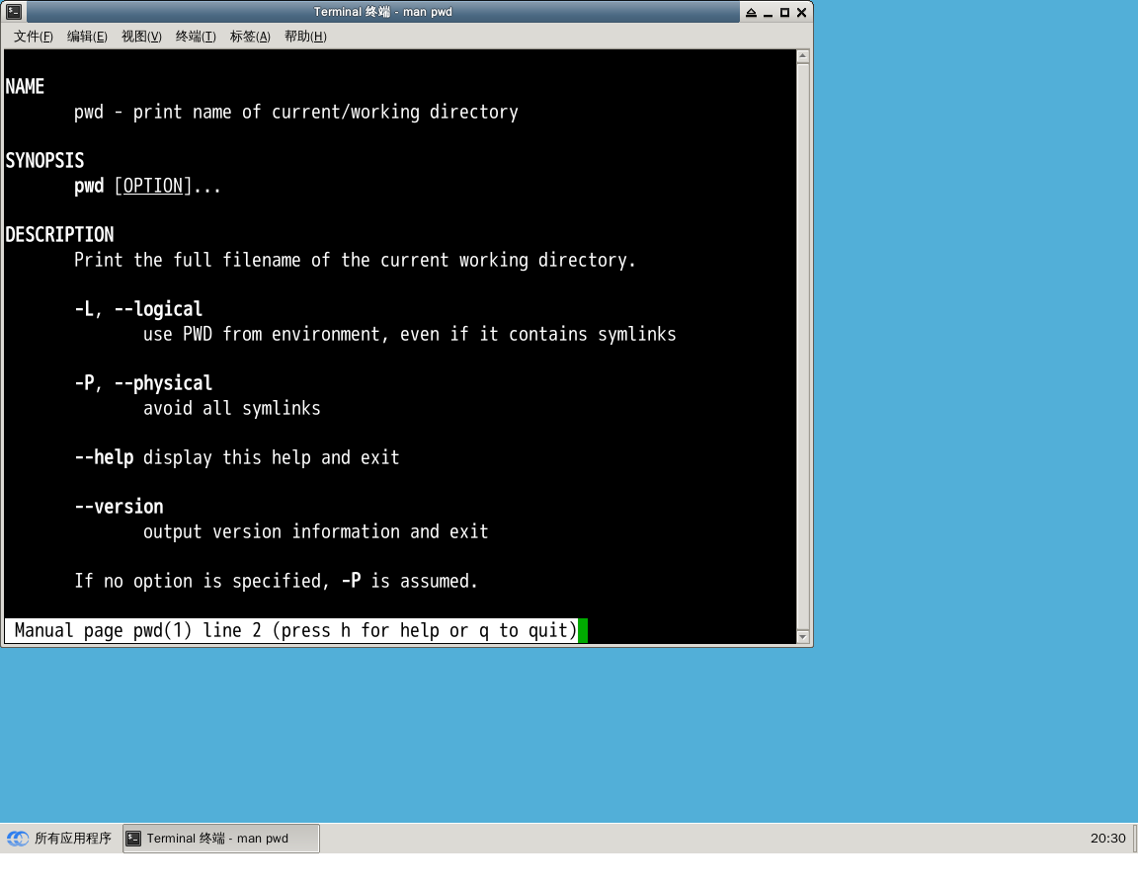Maximize the terminal window

[784, 12]
